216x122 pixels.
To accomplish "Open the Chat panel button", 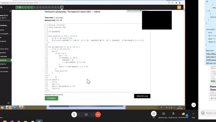I will tap(154, 114).
